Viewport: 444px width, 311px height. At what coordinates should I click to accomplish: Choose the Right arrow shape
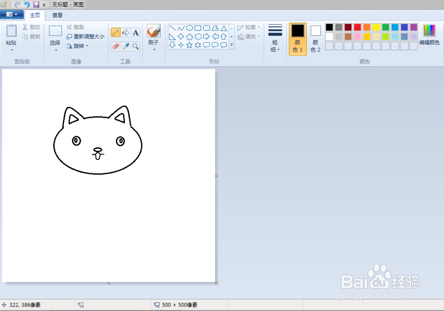click(207, 36)
